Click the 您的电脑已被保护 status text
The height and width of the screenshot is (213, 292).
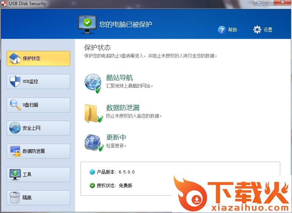pyautogui.click(x=126, y=24)
